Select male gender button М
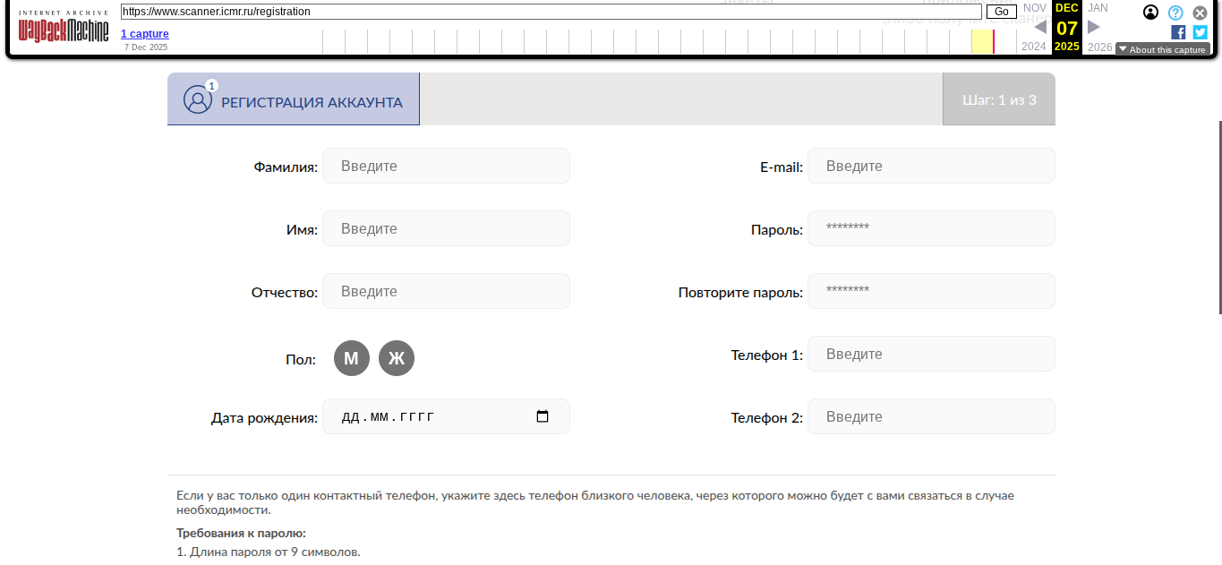The height and width of the screenshot is (565, 1222). 352,358
